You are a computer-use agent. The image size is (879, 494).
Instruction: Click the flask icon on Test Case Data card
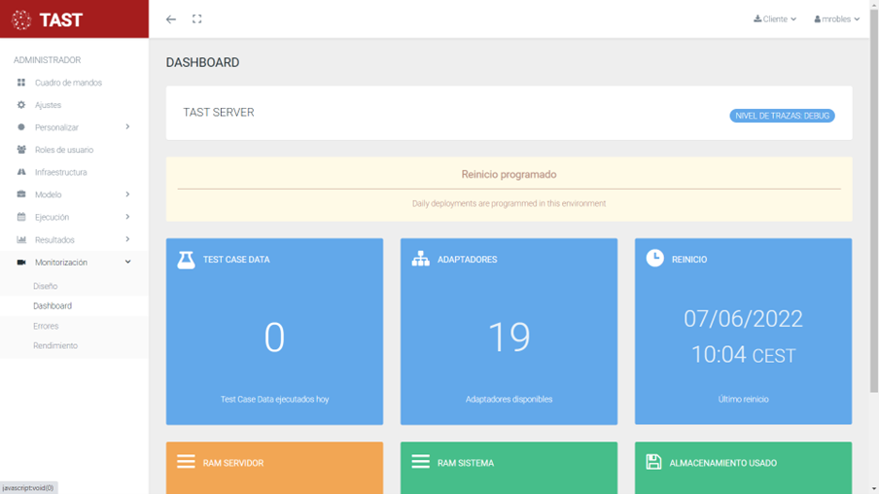(186, 259)
